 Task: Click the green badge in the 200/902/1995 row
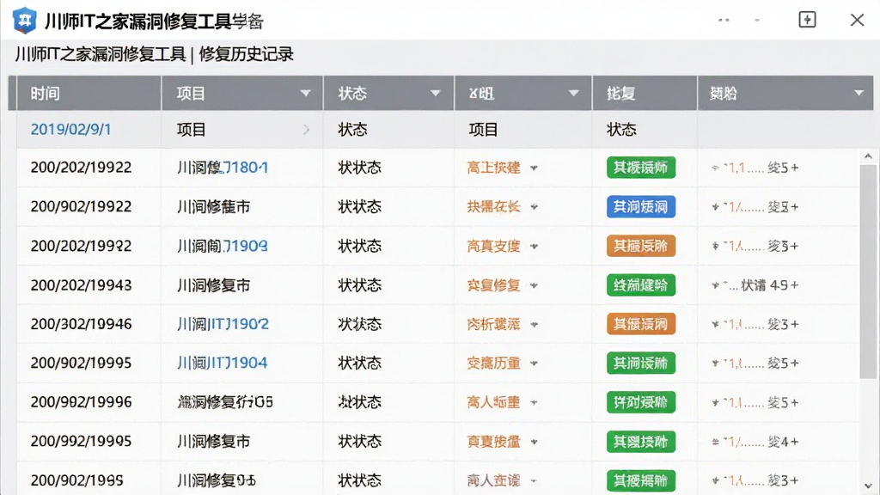point(641,480)
